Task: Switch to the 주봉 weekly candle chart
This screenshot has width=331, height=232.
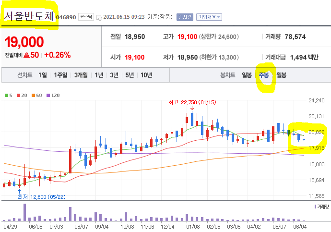Action: 264,75
